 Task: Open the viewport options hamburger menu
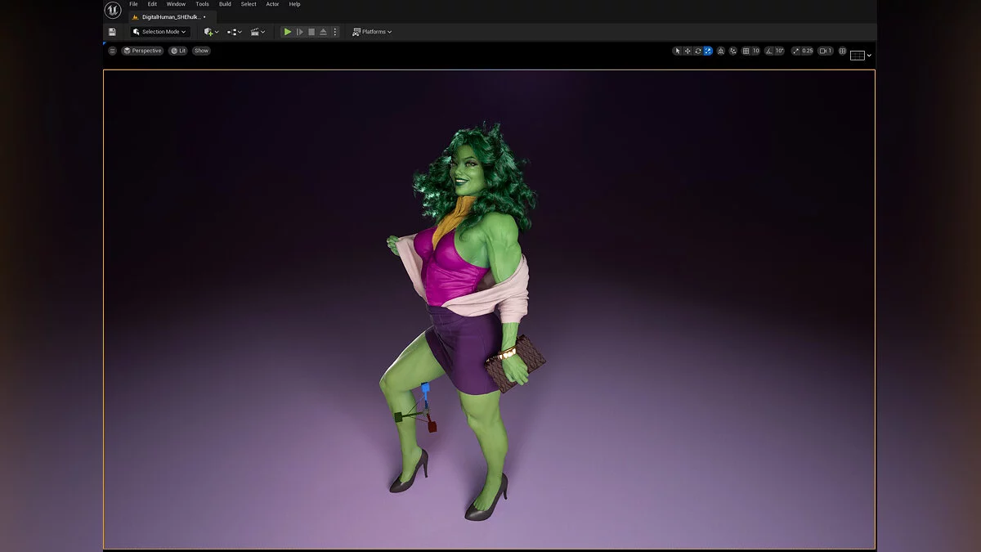click(113, 51)
